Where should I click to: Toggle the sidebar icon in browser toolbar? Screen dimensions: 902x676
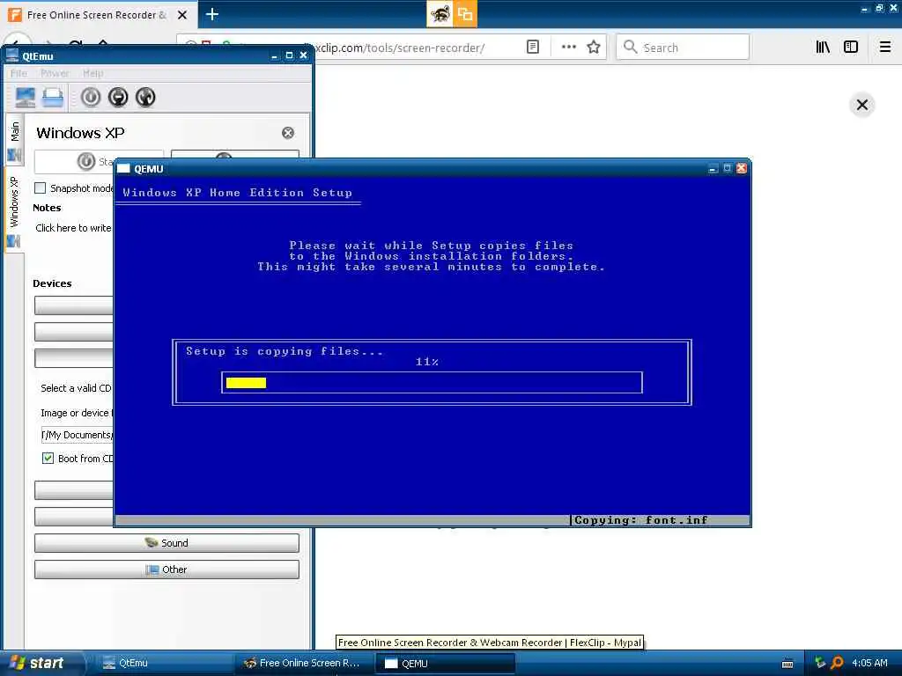851,48
